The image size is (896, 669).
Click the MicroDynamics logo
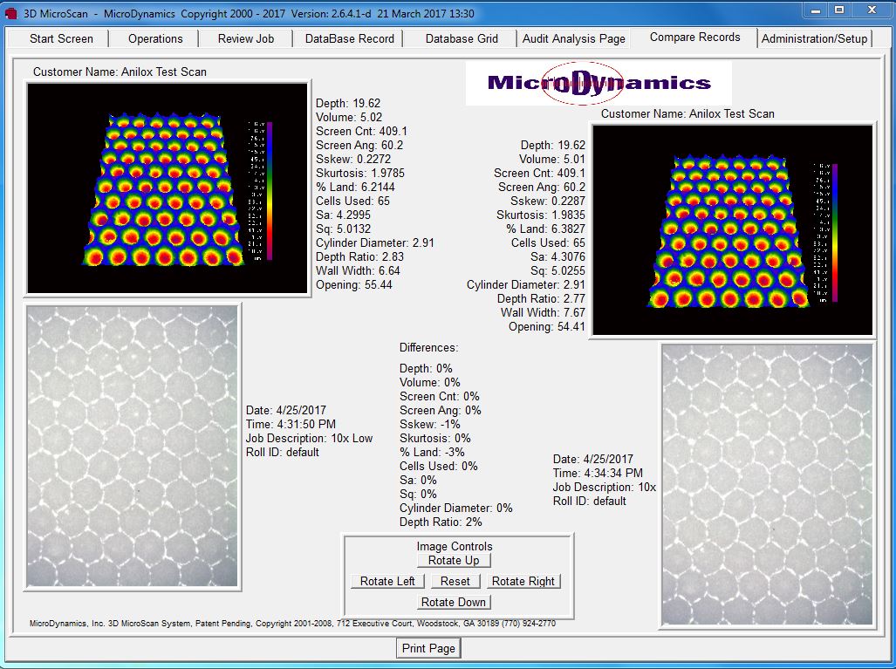pyautogui.click(x=598, y=84)
